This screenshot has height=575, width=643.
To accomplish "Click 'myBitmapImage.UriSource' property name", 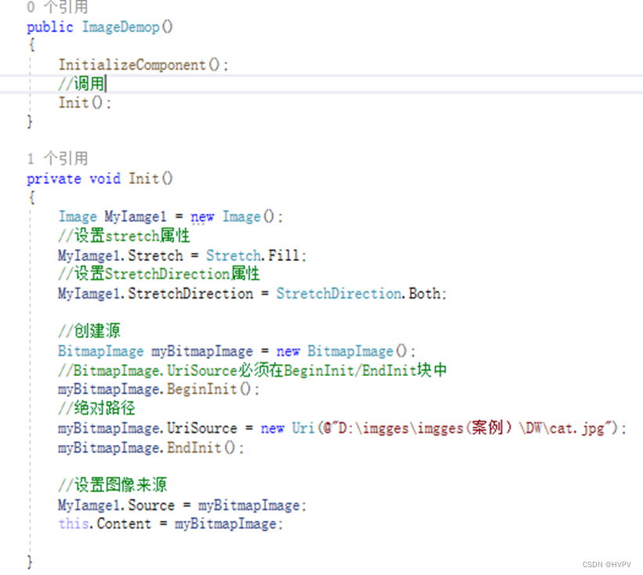I will pyautogui.click(x=147, y=429).
